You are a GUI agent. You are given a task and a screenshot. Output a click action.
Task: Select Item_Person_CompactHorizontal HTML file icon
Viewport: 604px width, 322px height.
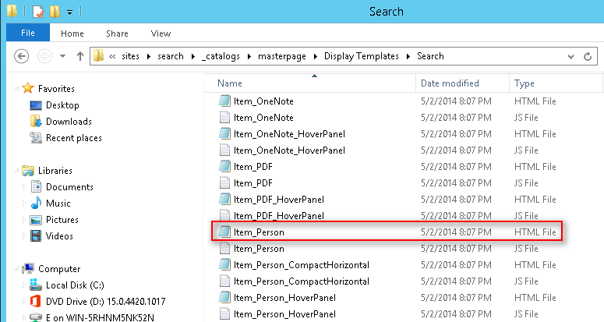tap(224, 264)
